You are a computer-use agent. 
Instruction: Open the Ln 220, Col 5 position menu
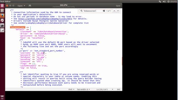[105, 89]
